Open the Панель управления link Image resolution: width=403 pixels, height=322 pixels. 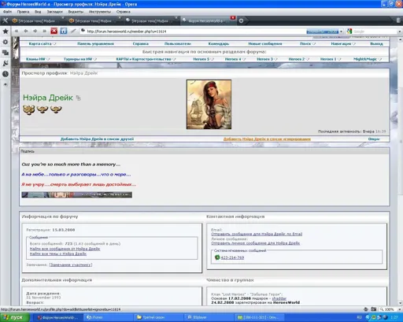coord(95,43)
